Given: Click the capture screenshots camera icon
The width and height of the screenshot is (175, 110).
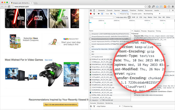Looking at the screenshot, I should click(99, 14).
